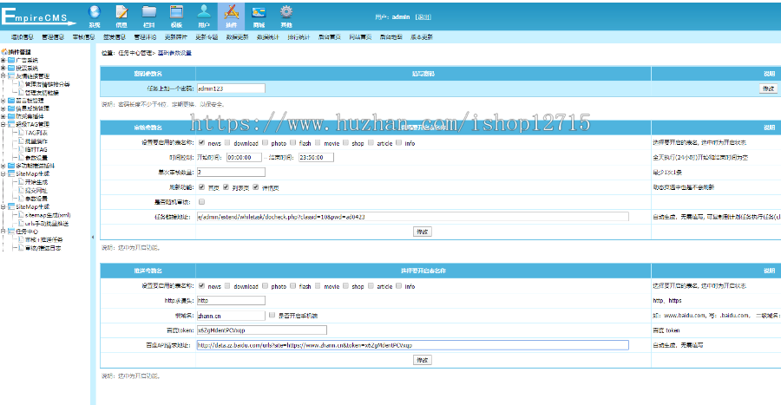781x405 pixels.
Task: Focus the 结束时间 23:56:00 field
Action: coord(316,157)
